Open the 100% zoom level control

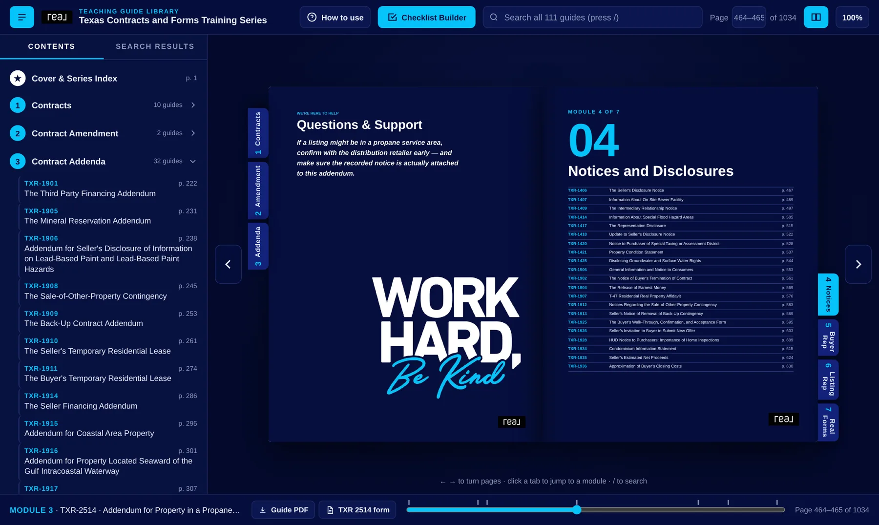(x=852, y=17)
